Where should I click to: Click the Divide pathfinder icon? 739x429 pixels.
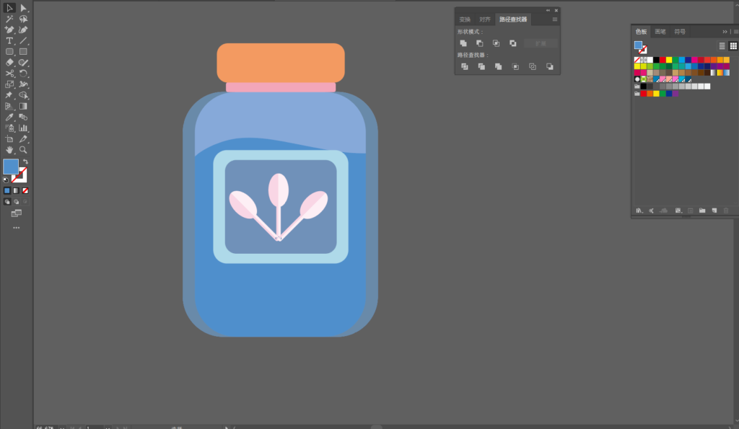tap(464, 66)
